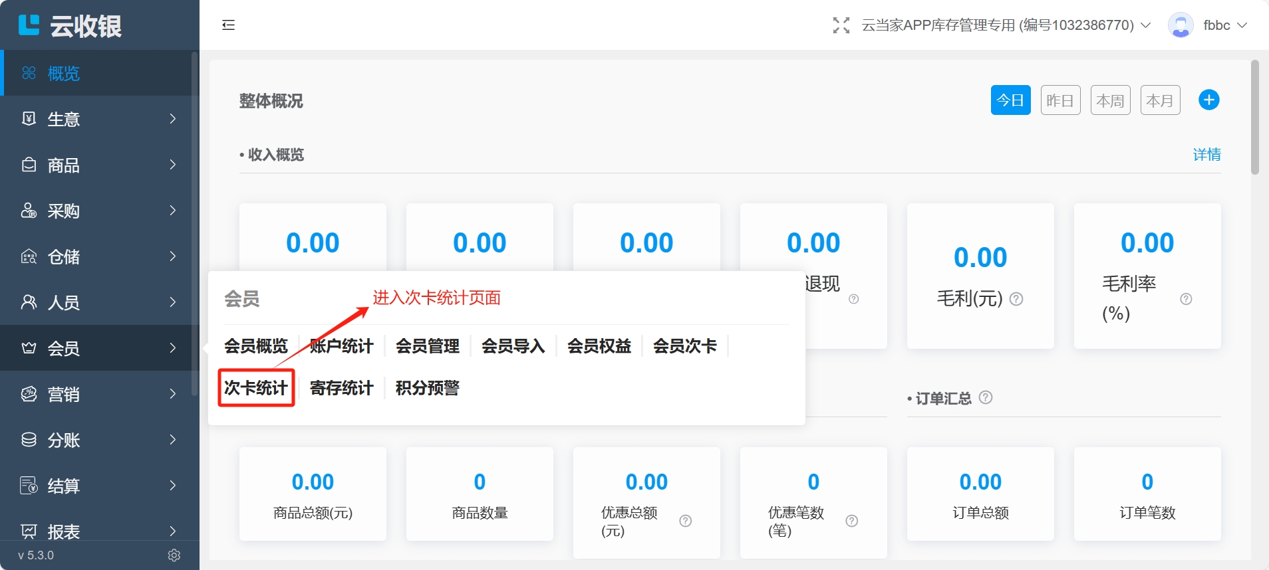Click the help icon beside 优惠总额
Viewport: 1269px width, 570px height.
pos(686,521)
